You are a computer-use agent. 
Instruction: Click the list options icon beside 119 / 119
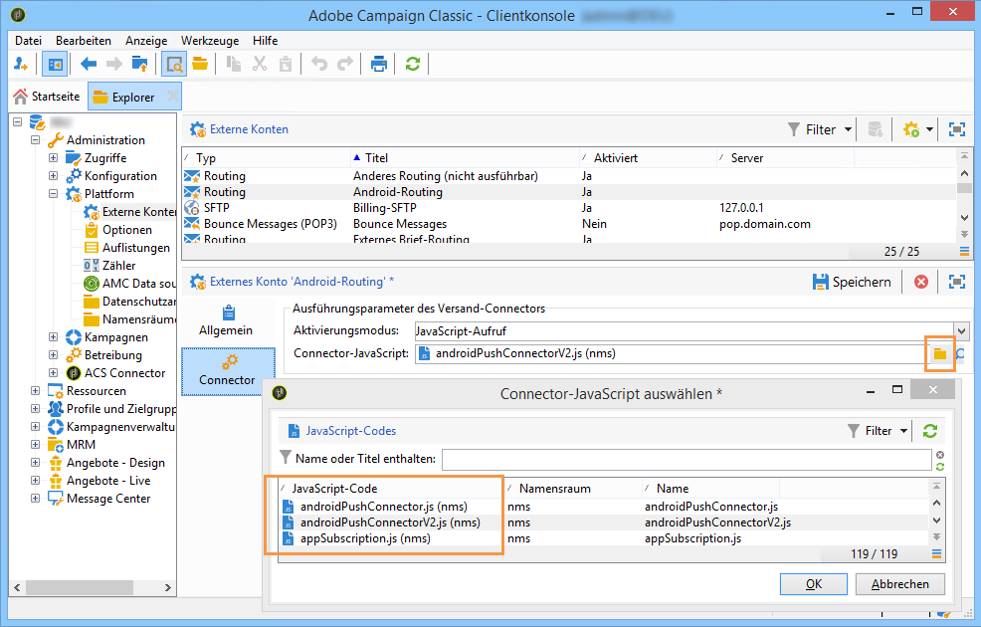click(x=936, y=553)
